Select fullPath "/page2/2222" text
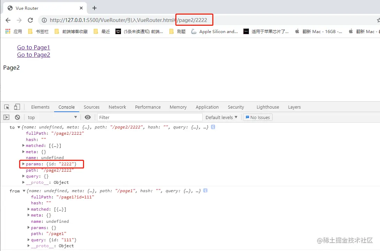The width and height of the screenshot is (380, 251). coord(68,133)
